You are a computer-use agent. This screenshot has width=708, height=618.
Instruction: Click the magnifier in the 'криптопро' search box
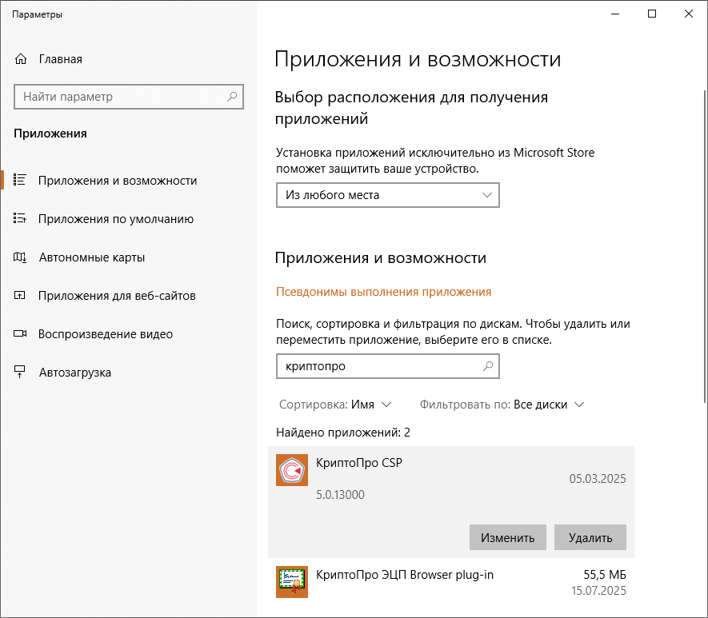[x=488, y=366]
